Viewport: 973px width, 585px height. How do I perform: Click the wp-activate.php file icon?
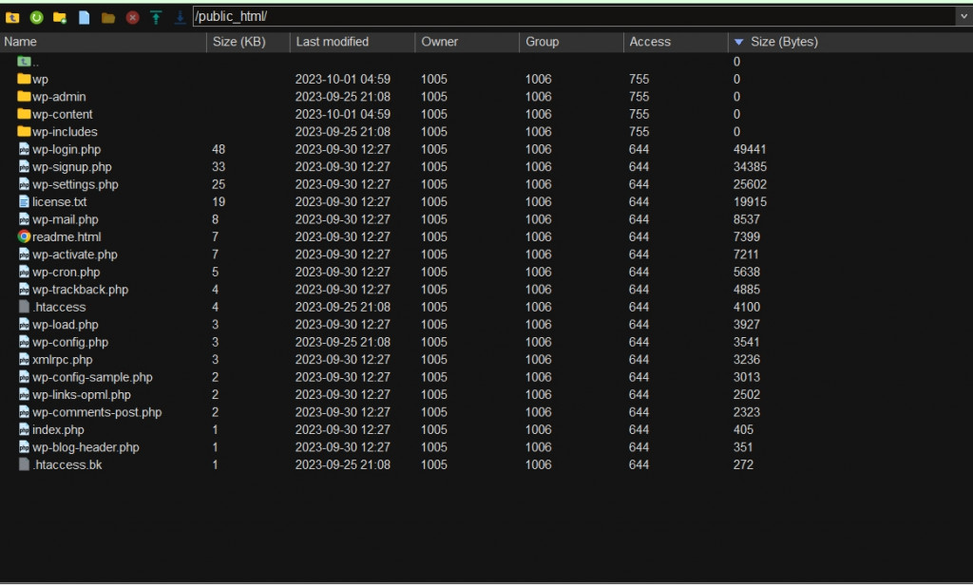click(x=24, y=254)
